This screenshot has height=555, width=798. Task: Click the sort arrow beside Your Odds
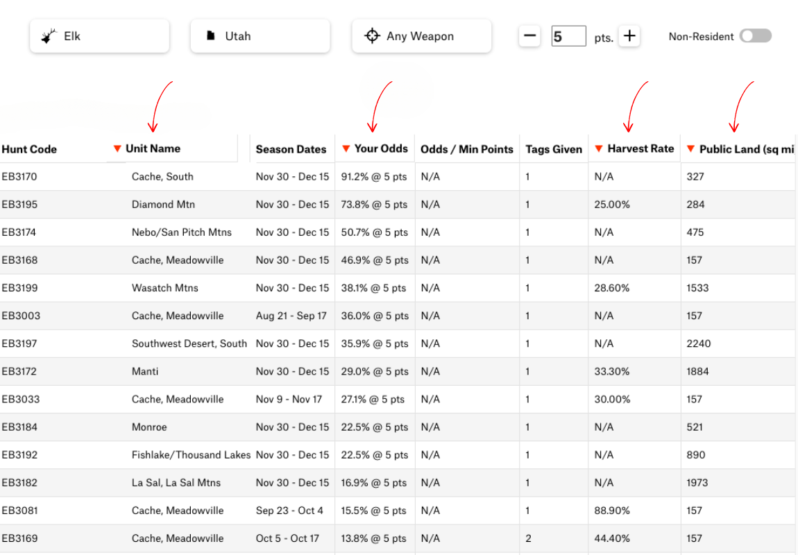(346, 148)
